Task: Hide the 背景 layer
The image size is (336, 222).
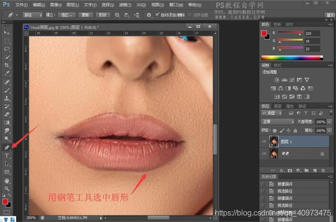Action: coord(264,154)
